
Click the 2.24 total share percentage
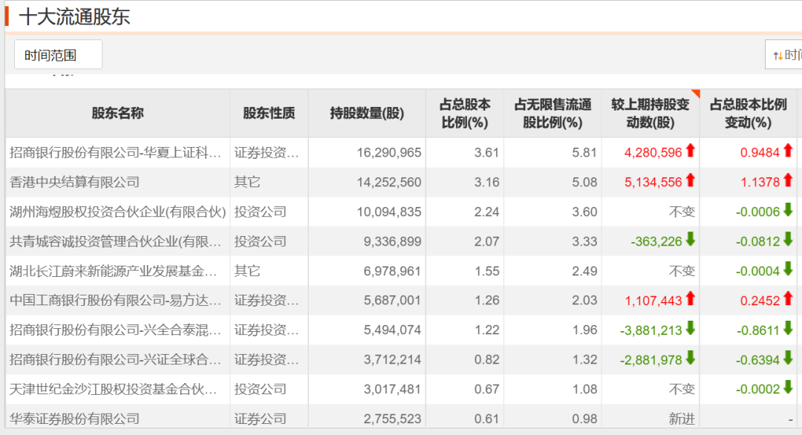[x=486, y=212]
